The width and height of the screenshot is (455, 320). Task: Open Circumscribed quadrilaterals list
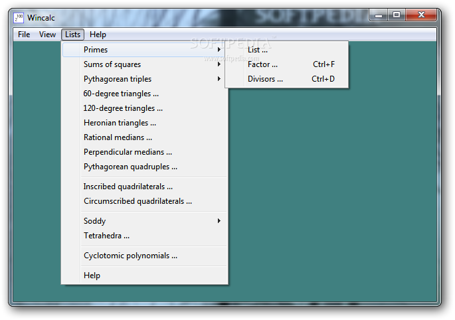[x=144, y=201]
